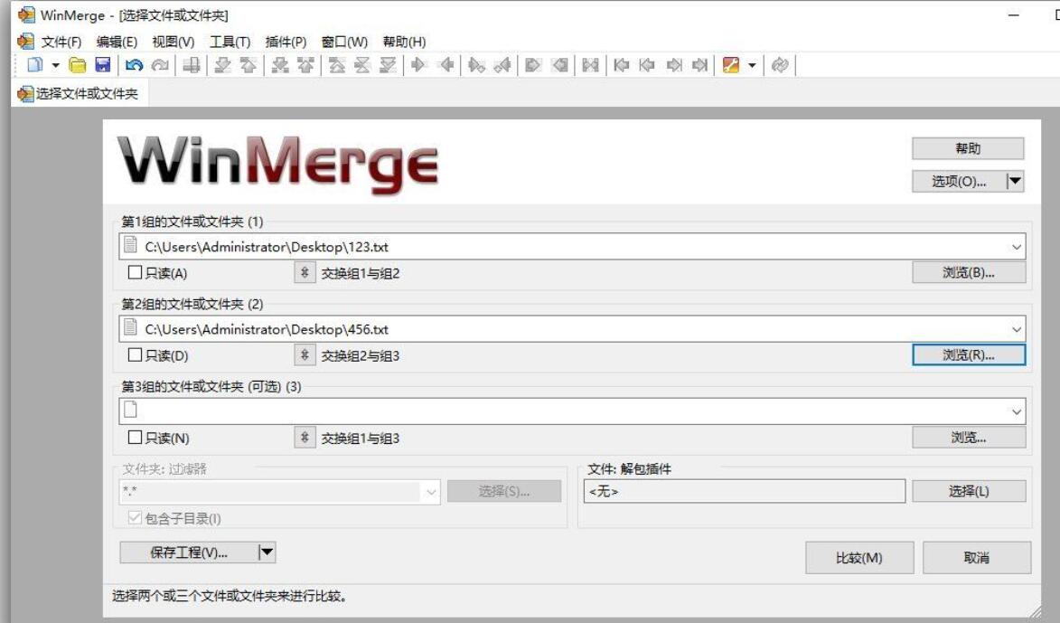Open the arrow beside the 选项(O)... button
The image size is (1060, 623).
(1015, 181)
